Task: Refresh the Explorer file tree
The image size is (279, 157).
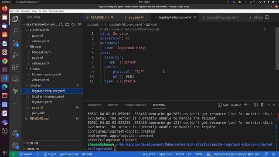Action: click(x=73, y=24)
